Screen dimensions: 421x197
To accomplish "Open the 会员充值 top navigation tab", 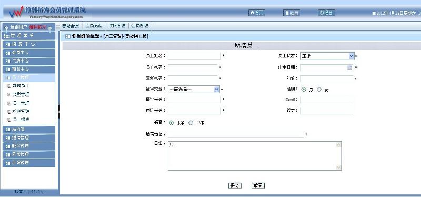I will point(94,26).
